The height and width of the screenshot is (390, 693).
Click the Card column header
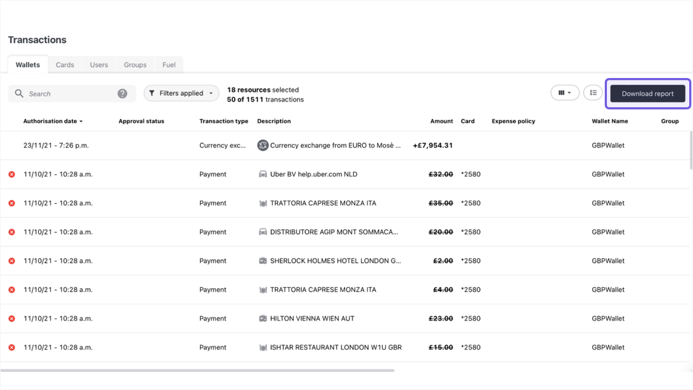468,121
